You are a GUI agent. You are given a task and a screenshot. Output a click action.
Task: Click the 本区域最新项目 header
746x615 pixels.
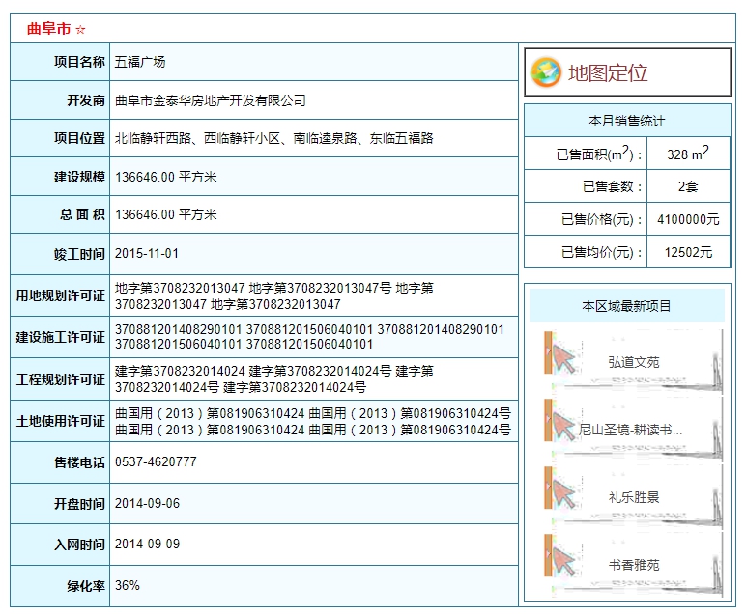pyautogui.click(x=626, y=306)
